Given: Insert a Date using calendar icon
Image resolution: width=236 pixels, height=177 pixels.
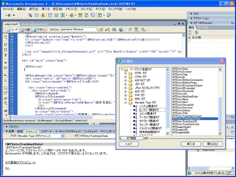Looking at the screenshot, I should click(x=80, y=15).
